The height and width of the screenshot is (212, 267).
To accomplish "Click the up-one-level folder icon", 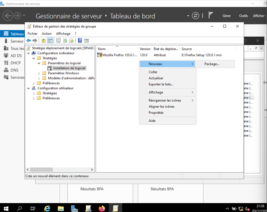I will 44,41.
